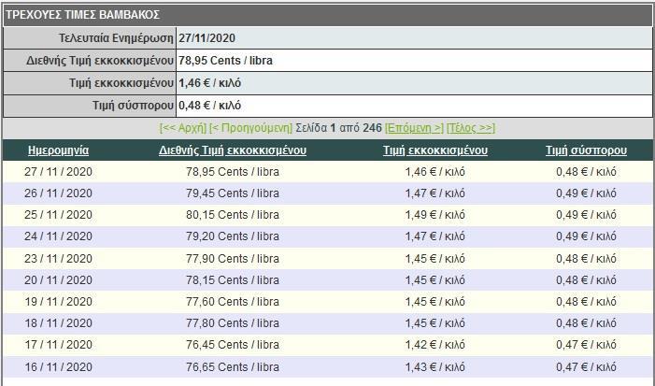Click the 24 / 11 / 2020 date cell
This screenshot has width=655, height=386.
[x=59, y=236]
